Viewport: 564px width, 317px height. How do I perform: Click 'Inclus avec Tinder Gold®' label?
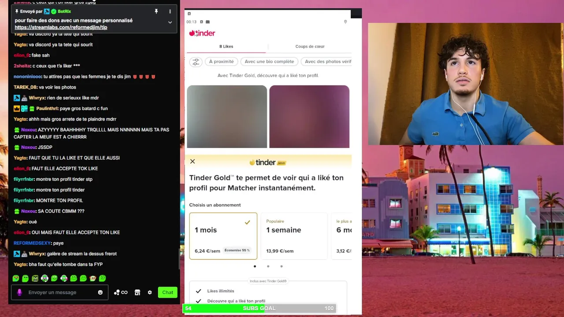[268, 281]
